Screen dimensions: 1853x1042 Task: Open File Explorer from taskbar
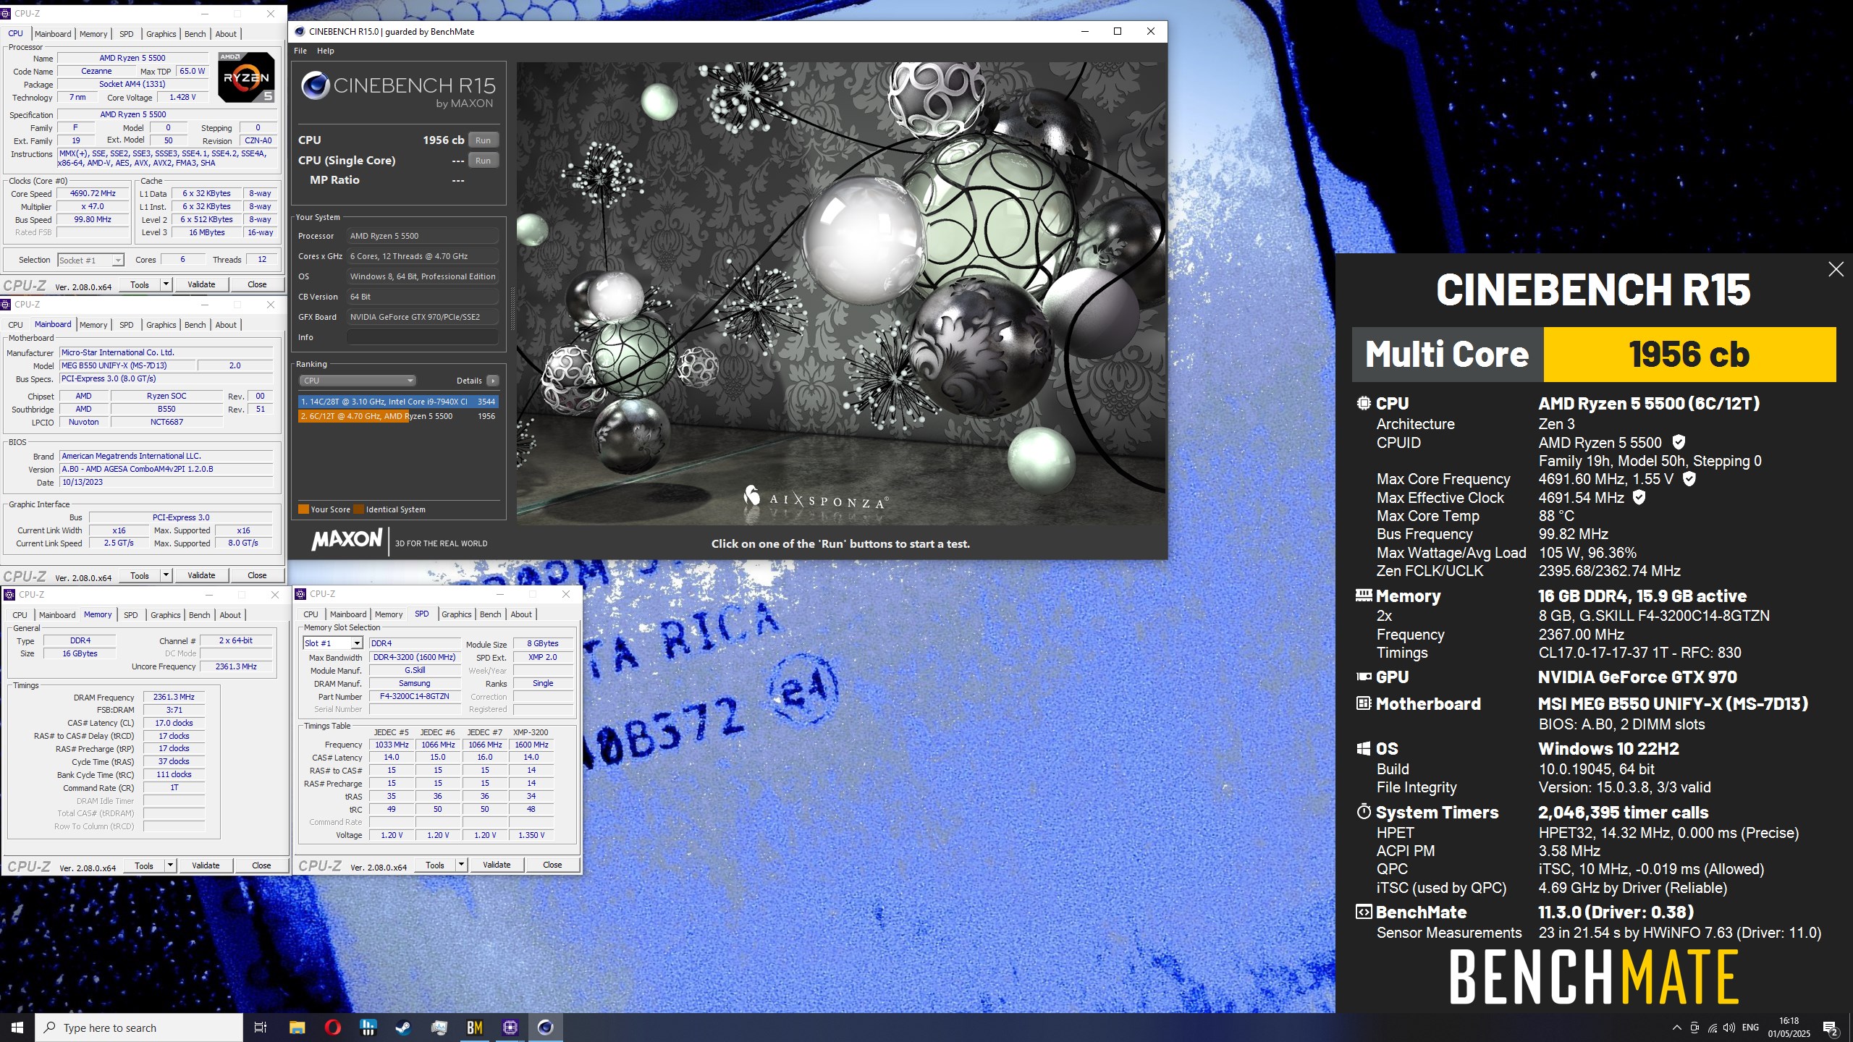[x=297, y=1028]
